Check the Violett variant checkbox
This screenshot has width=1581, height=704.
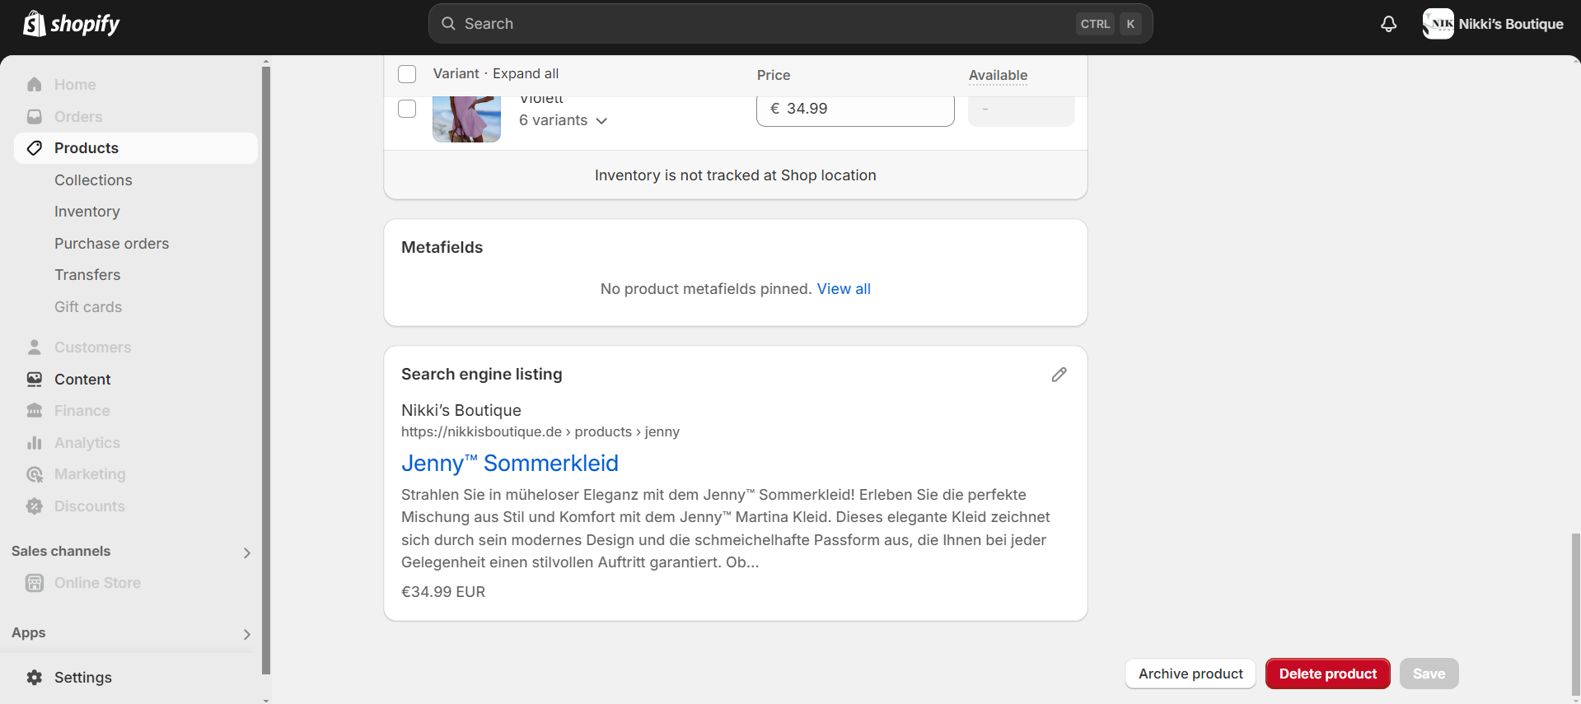(x=407, y=109)
